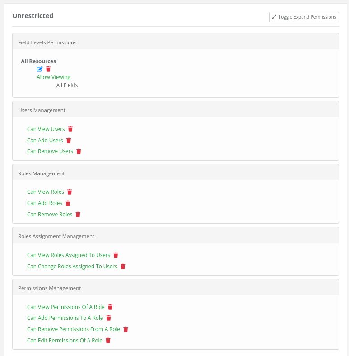
Task: Remove Can View Roles Assigned To Users
Action: (116, 255)
